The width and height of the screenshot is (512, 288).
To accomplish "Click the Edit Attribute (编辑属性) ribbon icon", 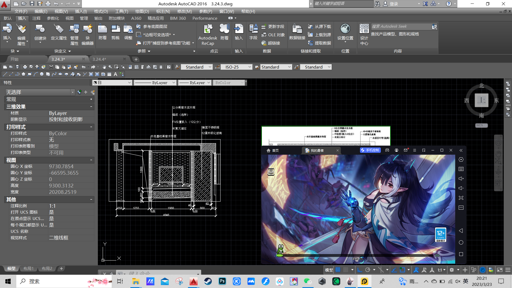I will pos(21,35).
